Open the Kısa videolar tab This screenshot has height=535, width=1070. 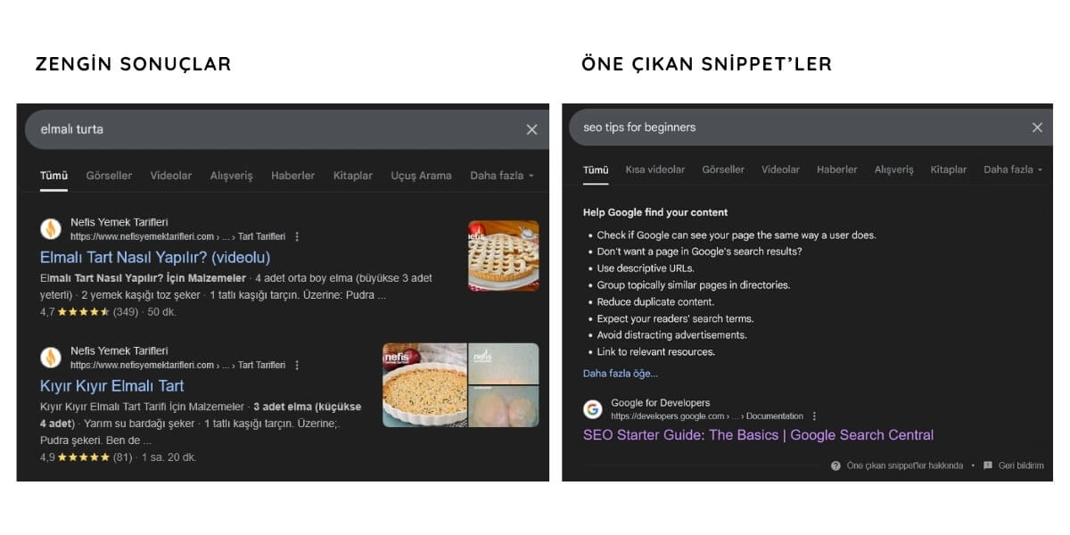click(654, 169)
